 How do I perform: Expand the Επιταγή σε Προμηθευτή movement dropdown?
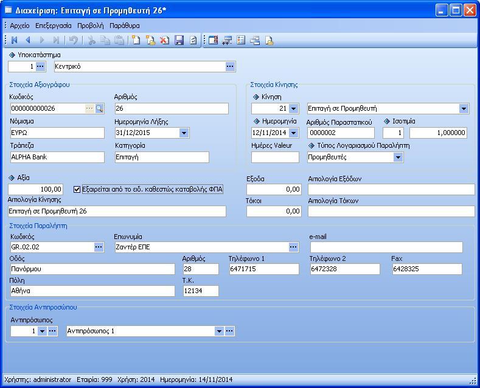[x=464, y=108]
